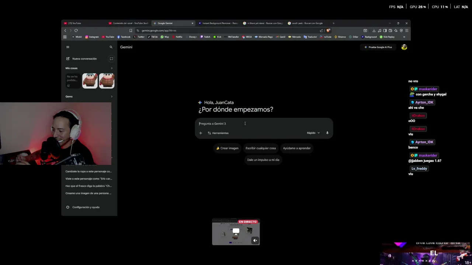Open the Rápido model dropdown
This screenshot has width=472, height=265.
pyautogui.click(x=313, y=133)
